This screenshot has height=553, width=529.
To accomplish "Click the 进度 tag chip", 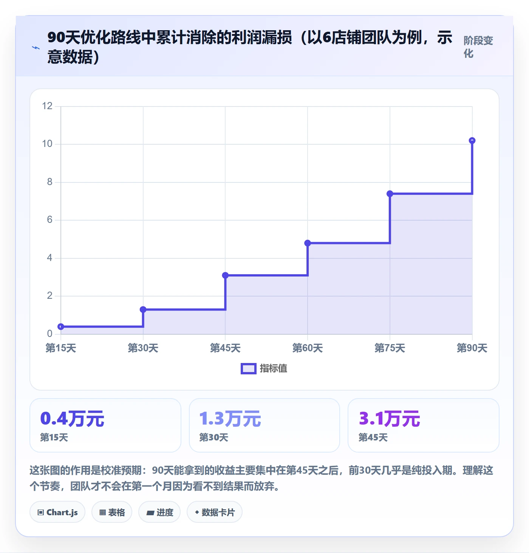I will (159, 512).
